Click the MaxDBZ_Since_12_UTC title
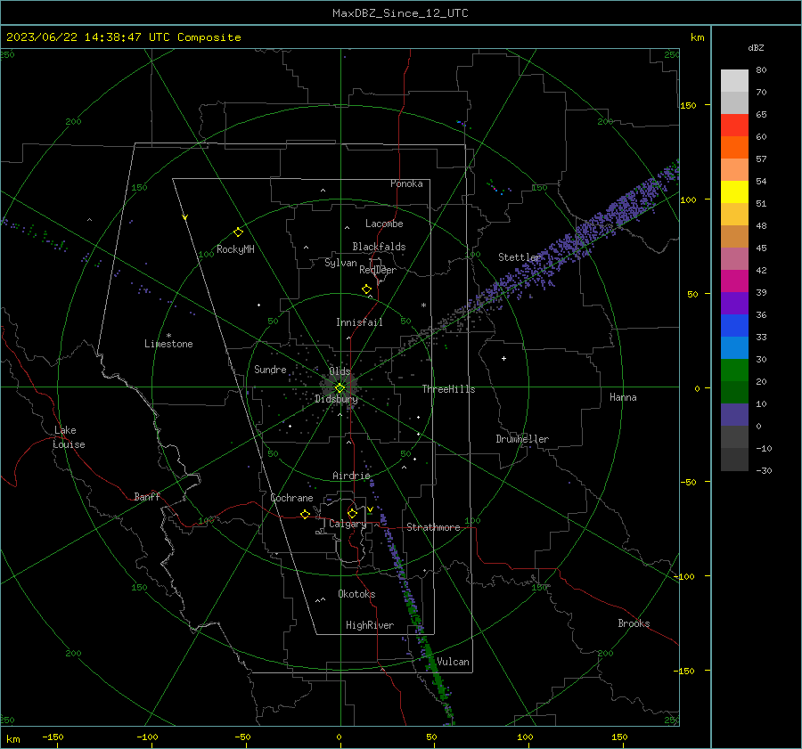The height and width of the screenshot is (749, 802). [x=400, y=13]
